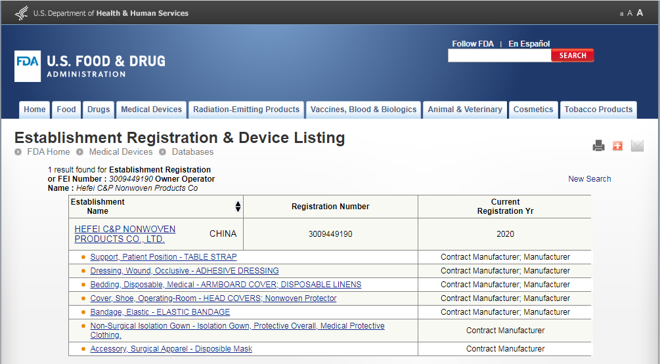Click Contract Manufacturer cell for Disposible Mask
The height and width of the screenshot is (364, 660).
pyautogui.click(x=505, y=349)
